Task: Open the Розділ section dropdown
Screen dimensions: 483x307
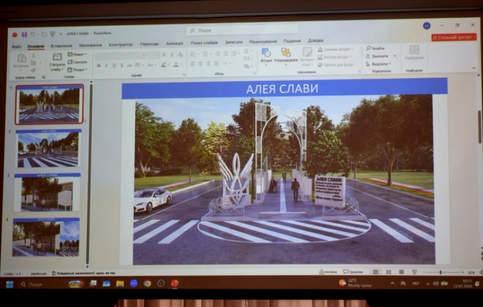Action: pos(77,70)
